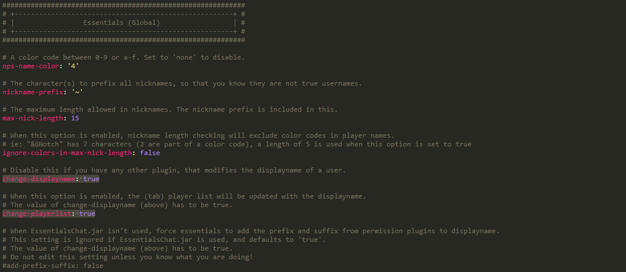Click the 'A color code between 0-9' comment

[x=124, y=57]
